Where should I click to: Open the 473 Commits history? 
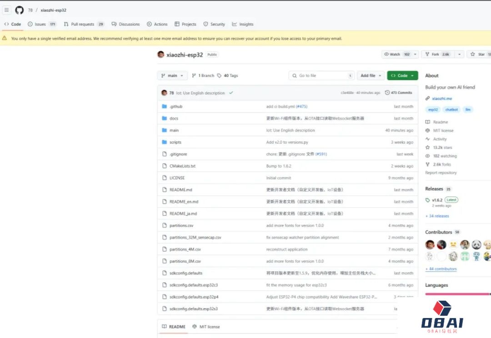(x=399, y=93)
